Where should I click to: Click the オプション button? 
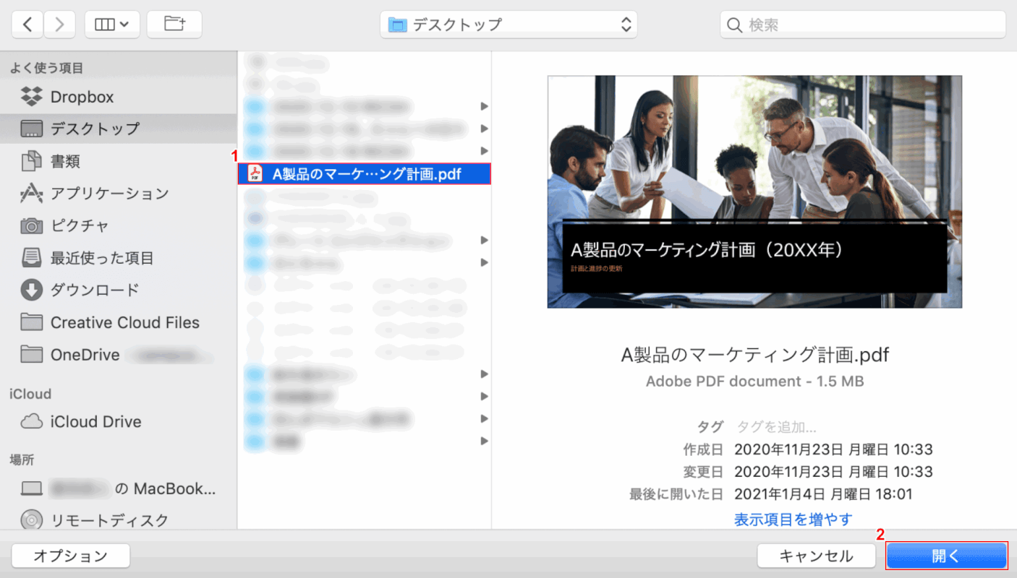point(71,556)
